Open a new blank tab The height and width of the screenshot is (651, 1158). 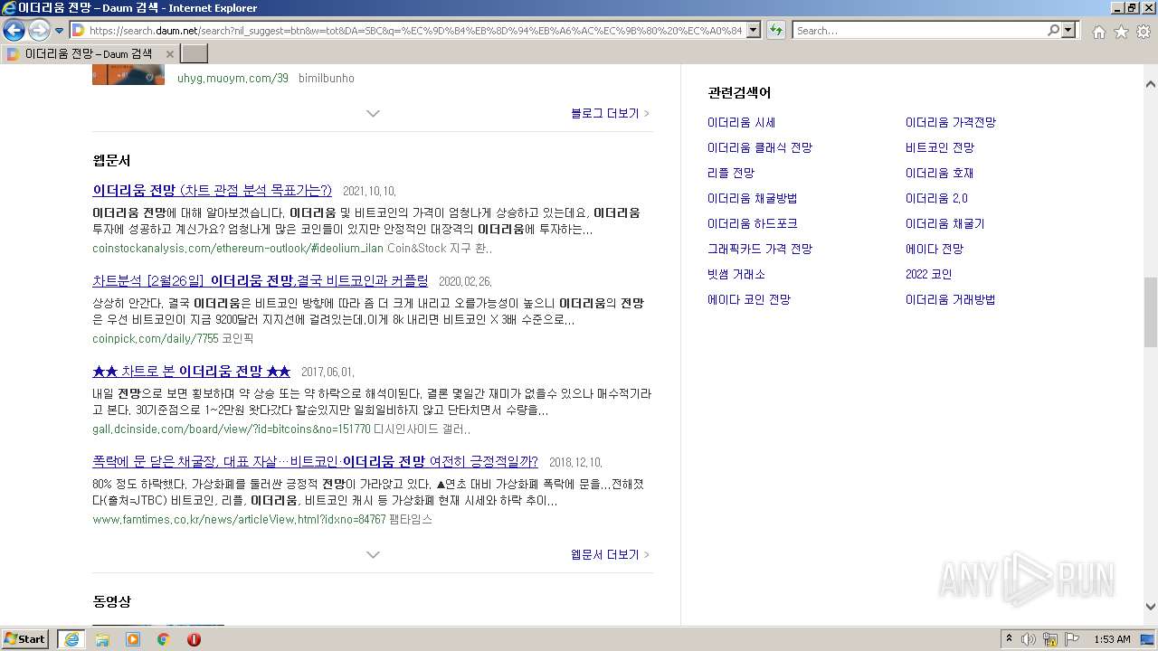click(x=195, y=53)
